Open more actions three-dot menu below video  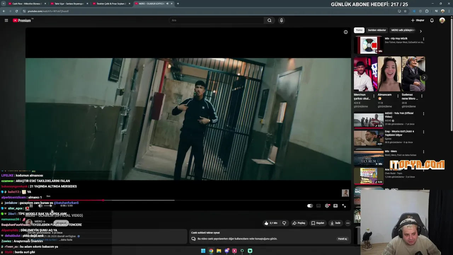(348, 223)
